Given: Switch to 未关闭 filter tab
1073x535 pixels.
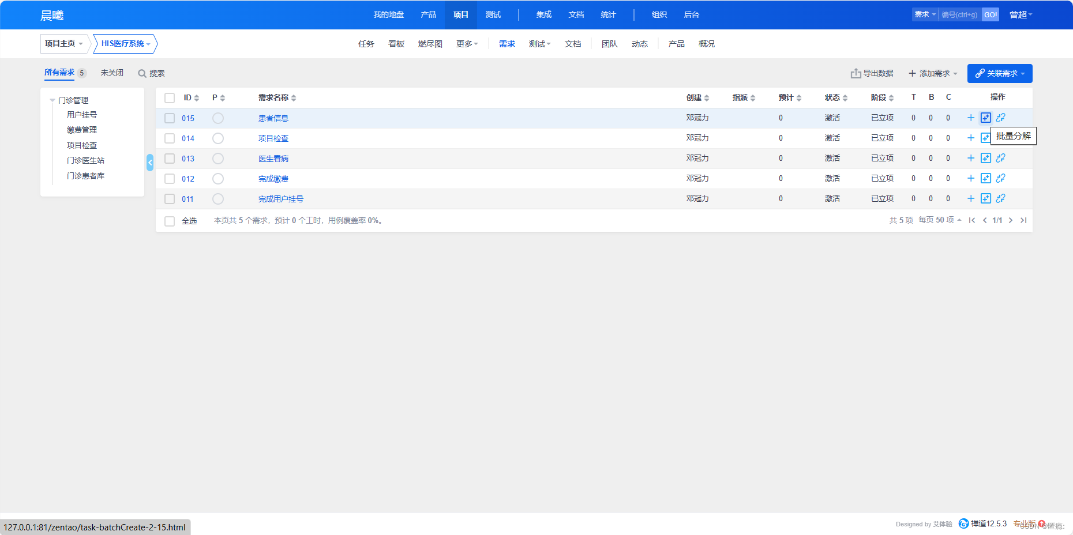Looking at the screenshot, I should tap(112, 73).
